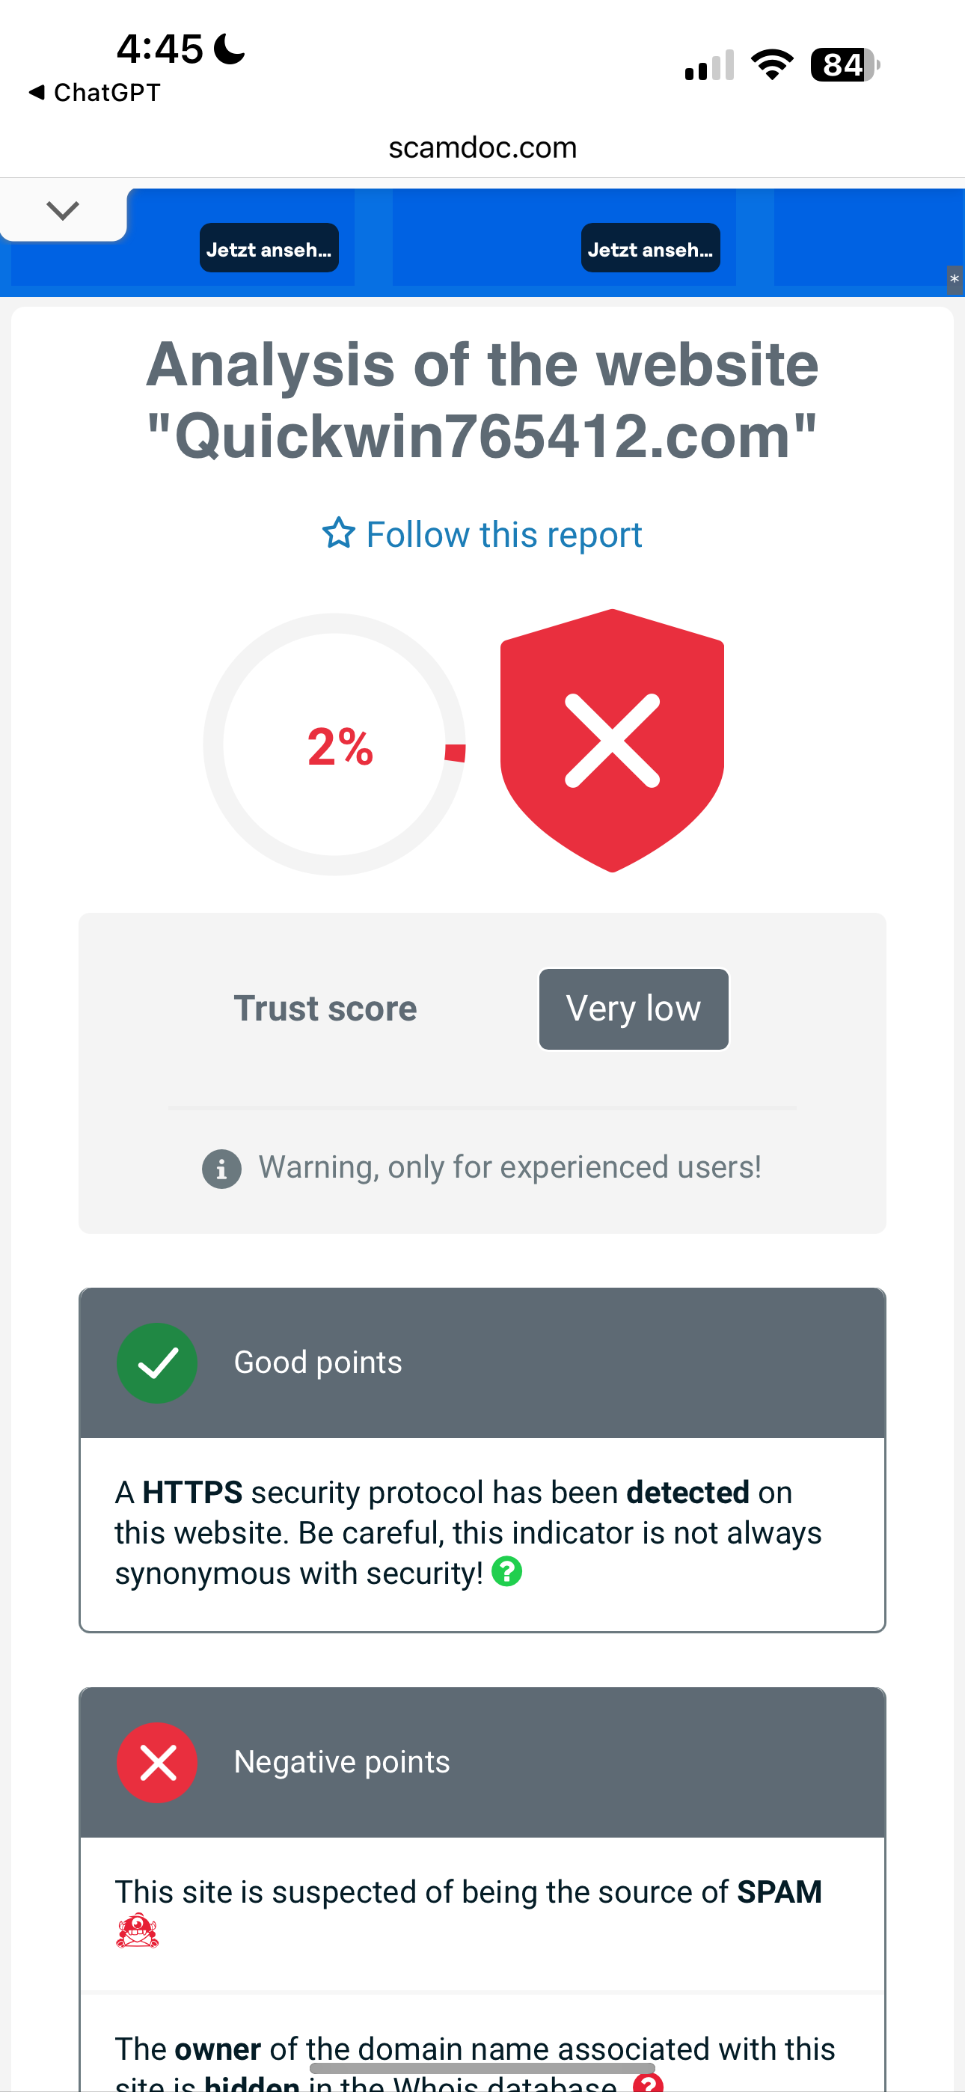
Task: Tap the ad info marker on banner
Action: click(955, 279)
